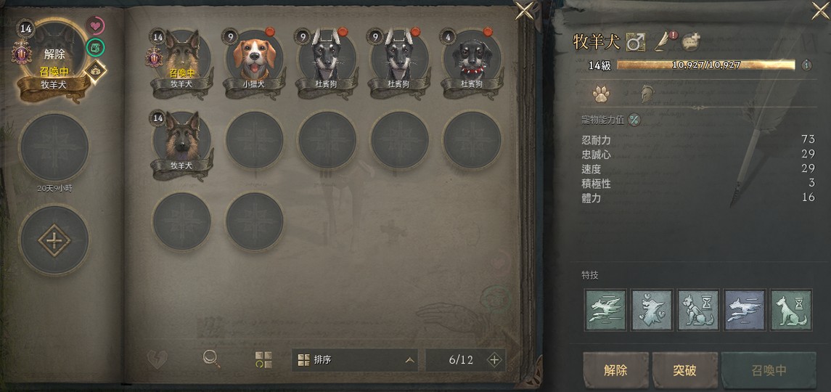Image resolution: width=831 pixels, height=392 pixels.
Task: Select the first wind-dash skill icon
Action: pyautogui.click(x=606, y=310)
